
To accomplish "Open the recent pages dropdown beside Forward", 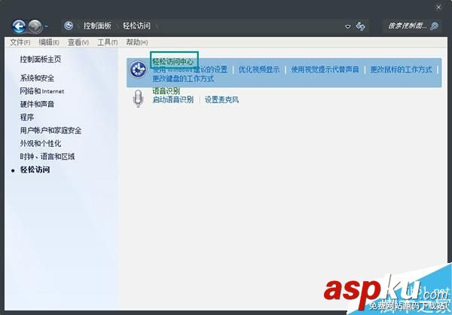I will click(47, 26).
